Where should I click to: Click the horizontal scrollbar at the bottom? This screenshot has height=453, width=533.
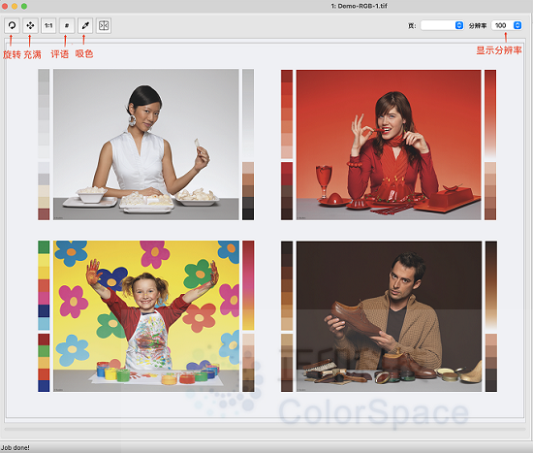[x=266, y=430]
